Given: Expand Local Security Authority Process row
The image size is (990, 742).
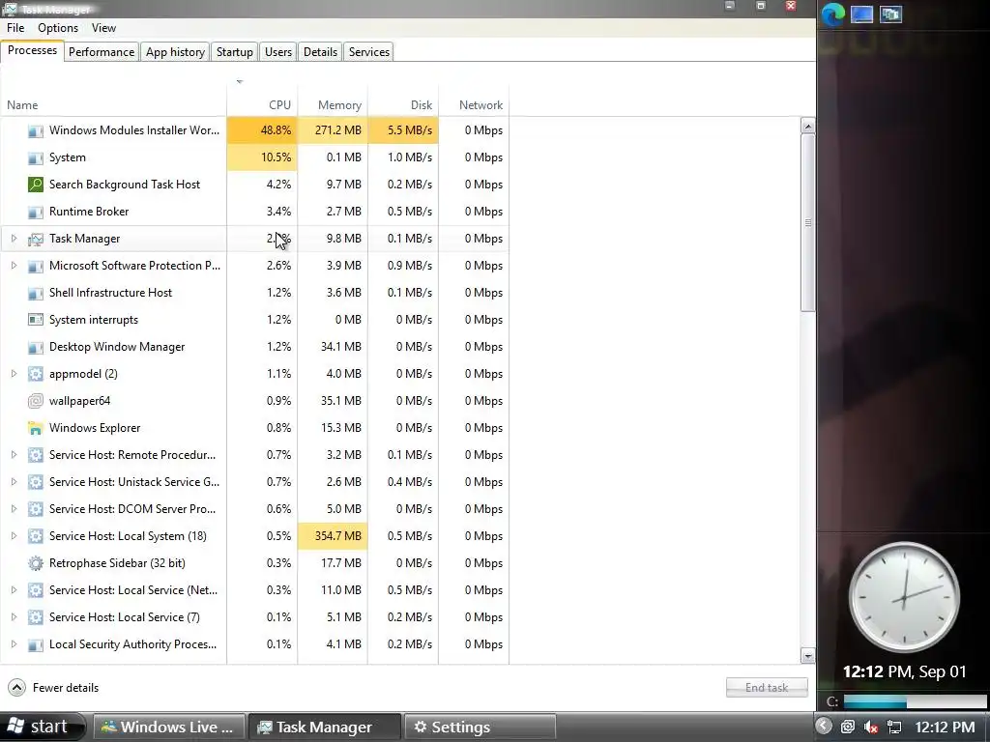Looking at the screenshot, I should click(14, 644).
